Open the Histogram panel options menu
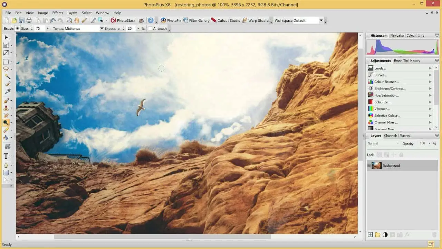 click(x=437, y=36)
